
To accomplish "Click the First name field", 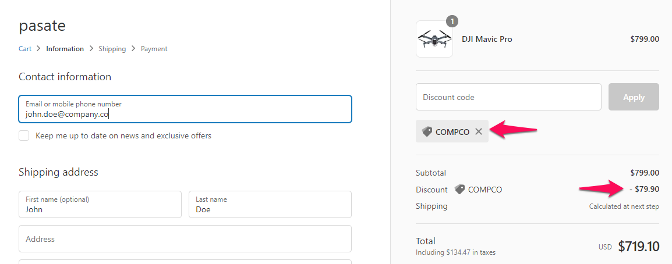I will 100,205.
